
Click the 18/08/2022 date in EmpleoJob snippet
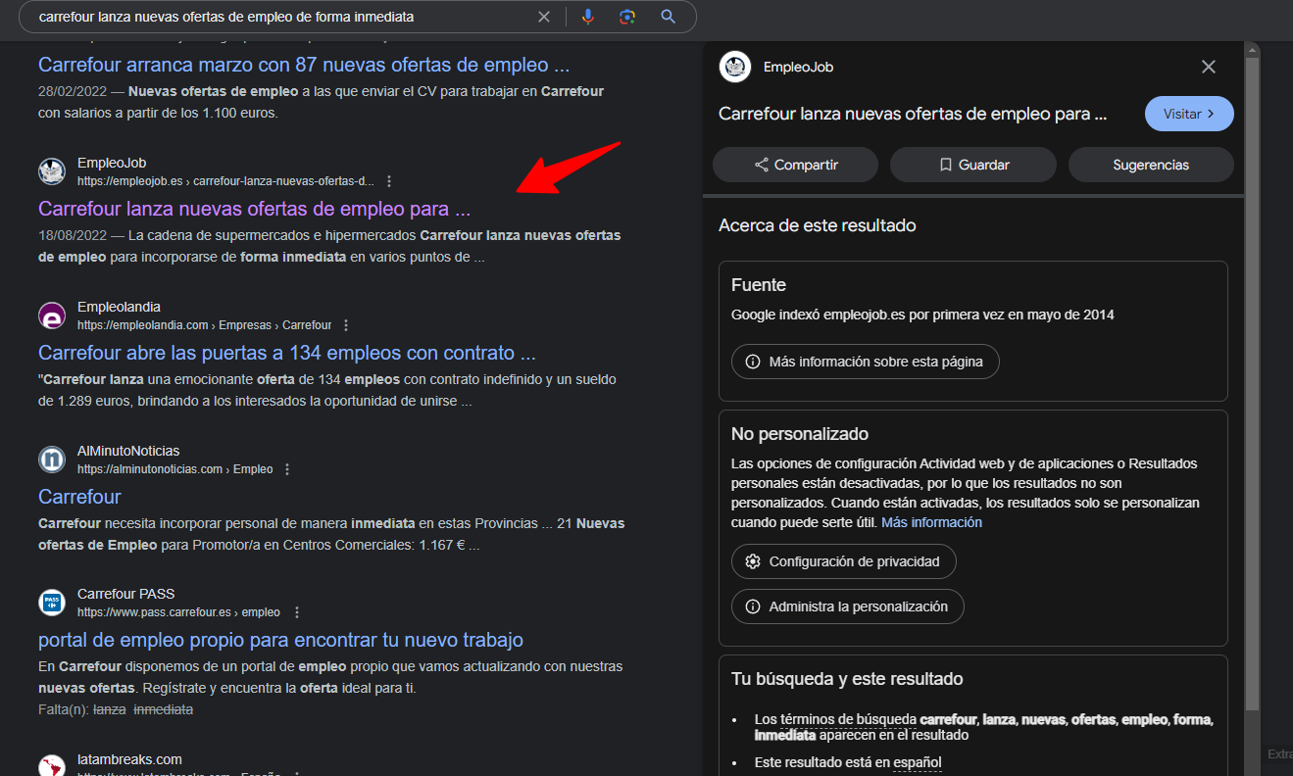[73, 235]
